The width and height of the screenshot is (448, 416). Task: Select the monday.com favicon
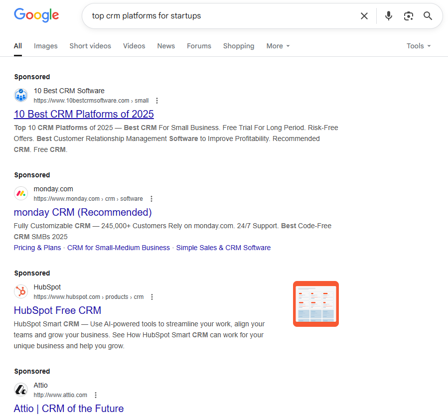pyautogui.click(x=20, y=193)
